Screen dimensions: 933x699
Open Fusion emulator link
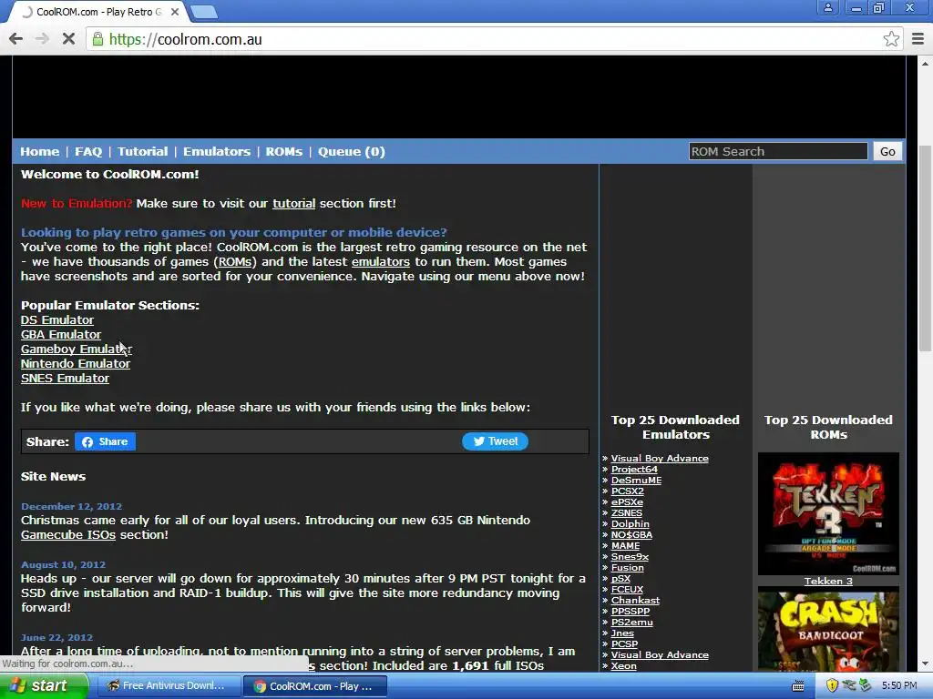click(627, 568)
